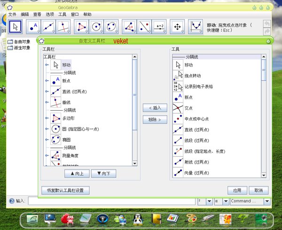Open the α symbol dropdown
Viewport: 282px width, 230px height.
tap(226, 201)
